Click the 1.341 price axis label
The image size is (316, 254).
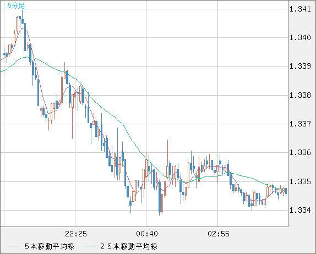(300, 9)
